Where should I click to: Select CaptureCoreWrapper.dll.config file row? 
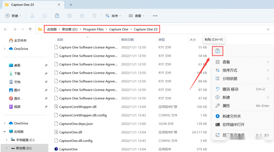point(131,115)
